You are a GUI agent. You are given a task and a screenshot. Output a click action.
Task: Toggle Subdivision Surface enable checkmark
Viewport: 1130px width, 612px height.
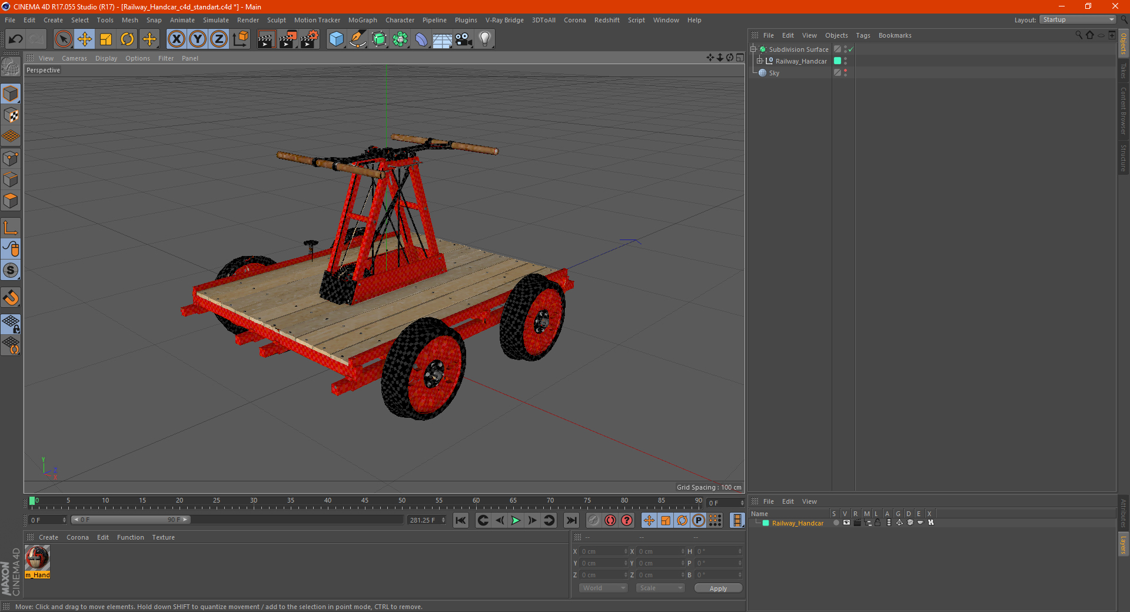pos(850,49)
